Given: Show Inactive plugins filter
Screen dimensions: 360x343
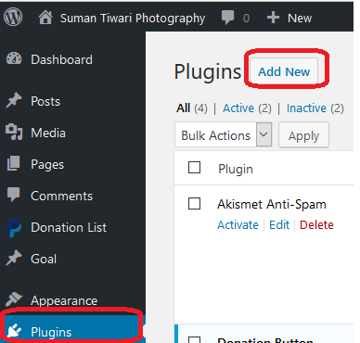Looking at the screenshot, I should pyautogui.click(x=306, y=108).
